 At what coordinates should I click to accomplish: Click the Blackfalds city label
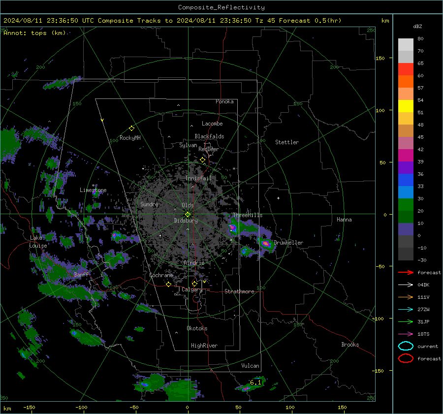209,136
